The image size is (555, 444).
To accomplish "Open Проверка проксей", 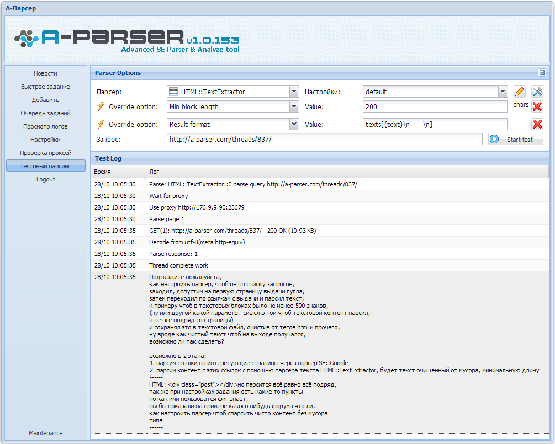I will tap(46, 153).
